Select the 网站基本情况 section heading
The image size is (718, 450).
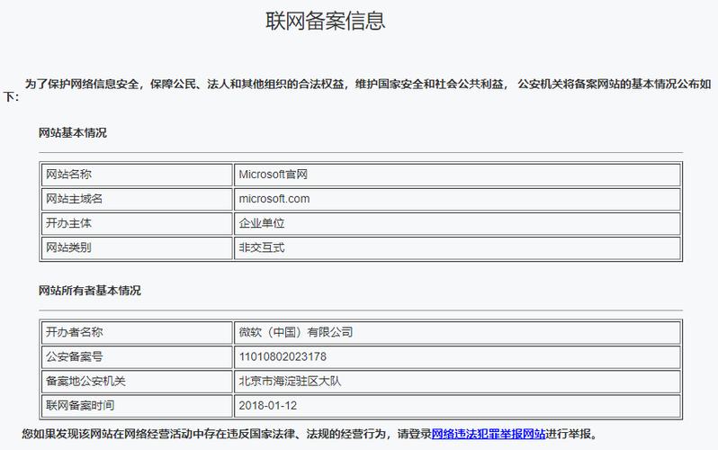click(x=73, y=133)
